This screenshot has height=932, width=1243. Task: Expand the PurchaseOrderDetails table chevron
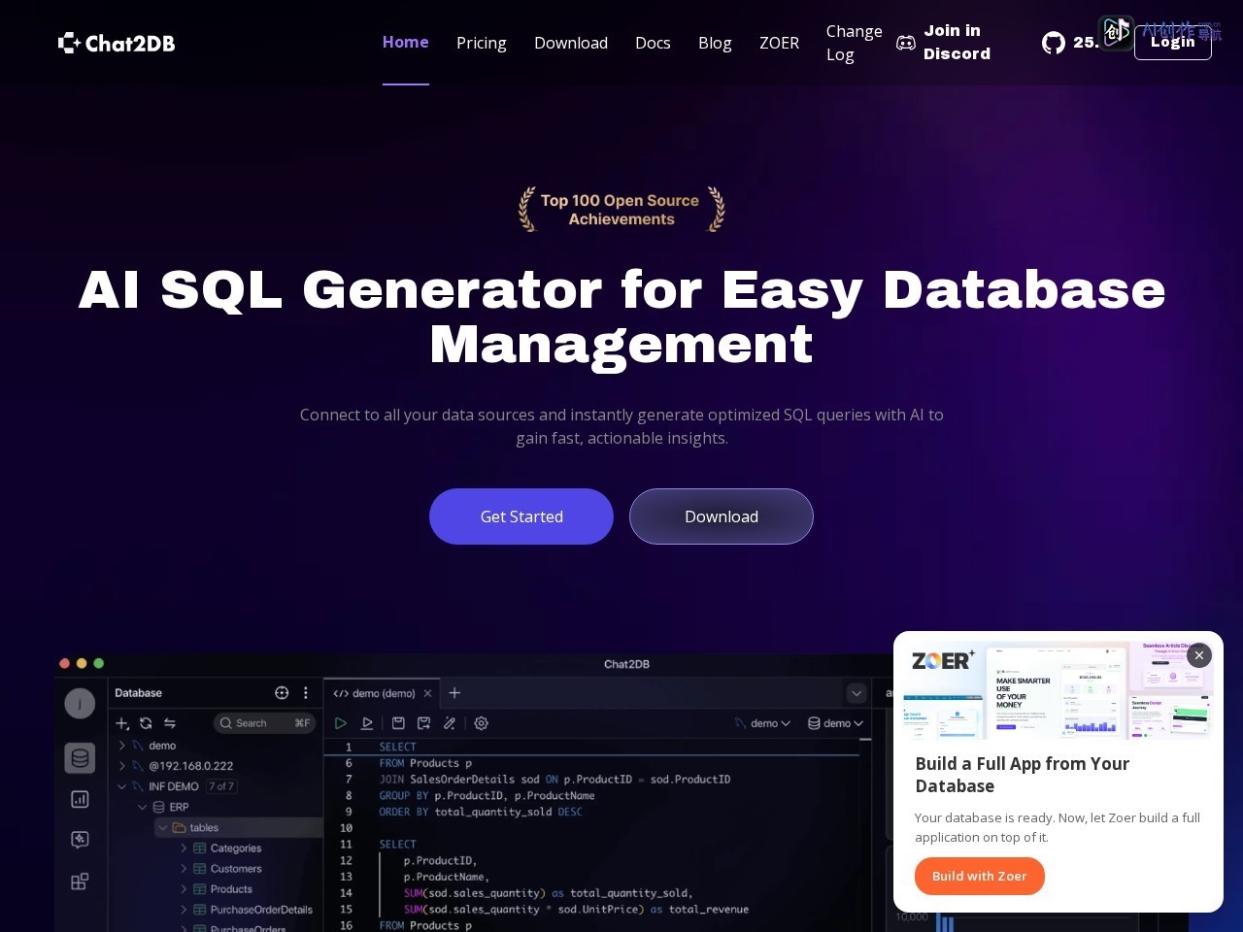coord(184,910)
